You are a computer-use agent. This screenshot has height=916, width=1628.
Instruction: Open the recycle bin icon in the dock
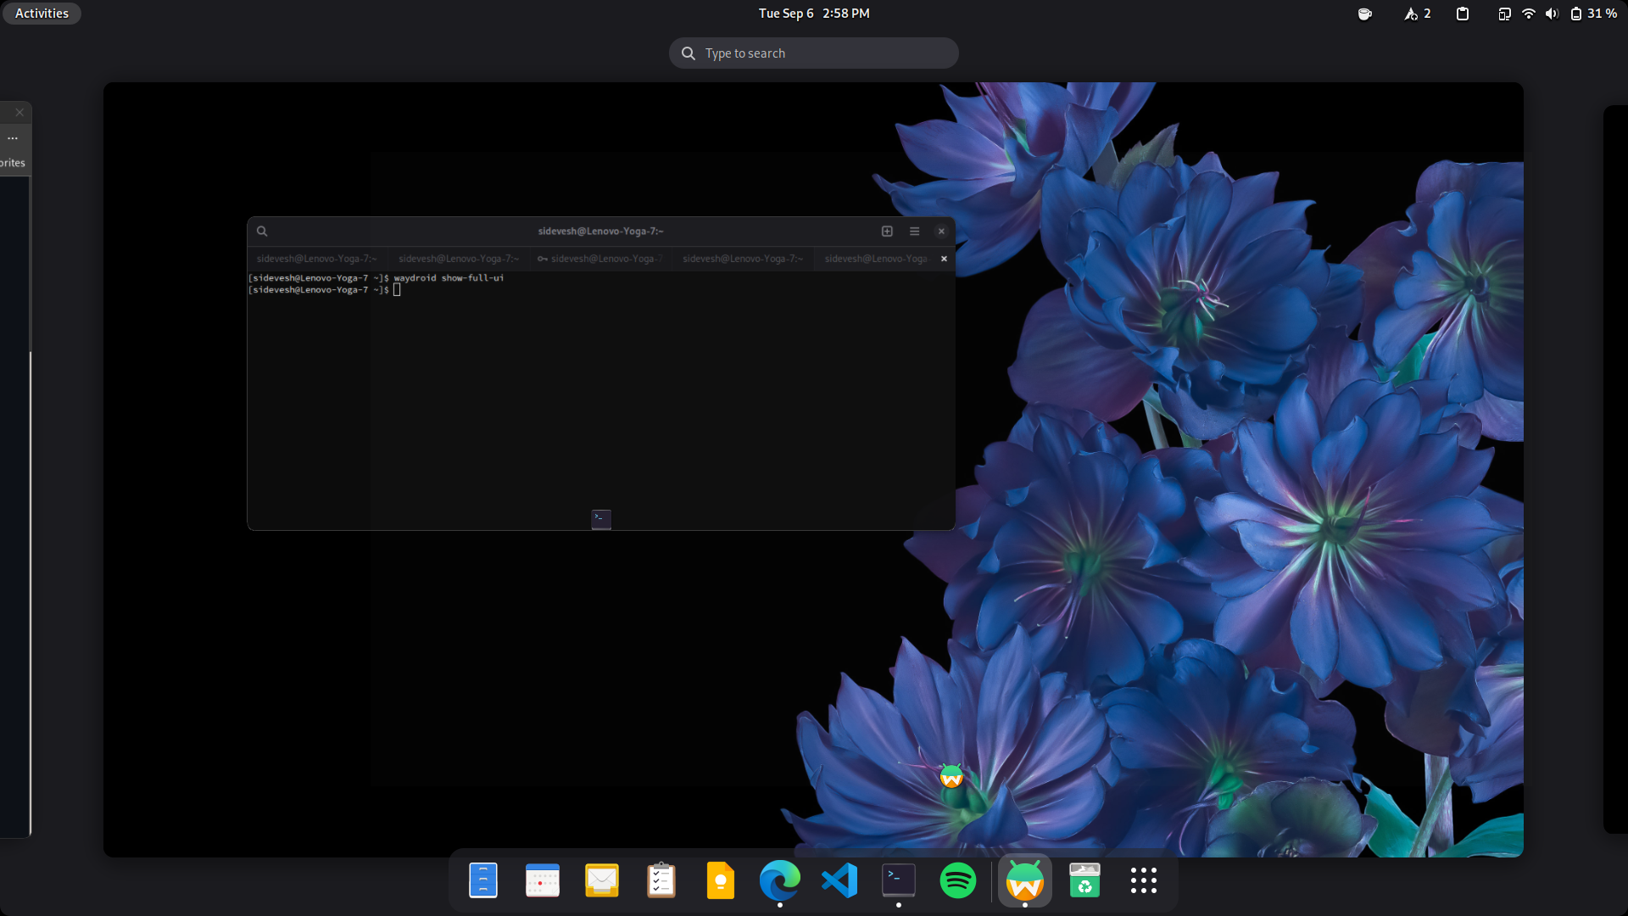[1084, 880]
